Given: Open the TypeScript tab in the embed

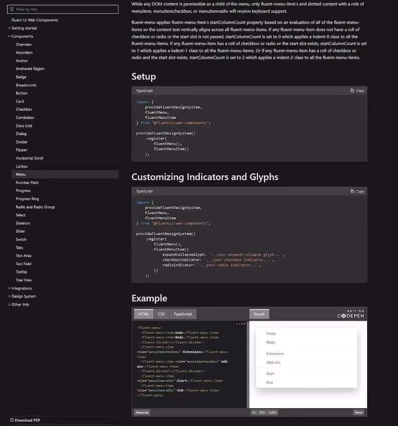Looking at the screenshot, I should click(x=183, y=314).
